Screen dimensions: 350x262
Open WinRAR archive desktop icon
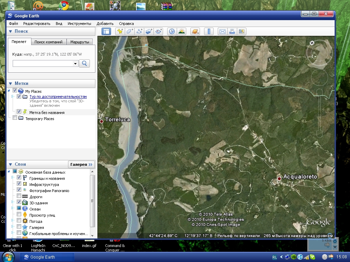coord(166,6)
